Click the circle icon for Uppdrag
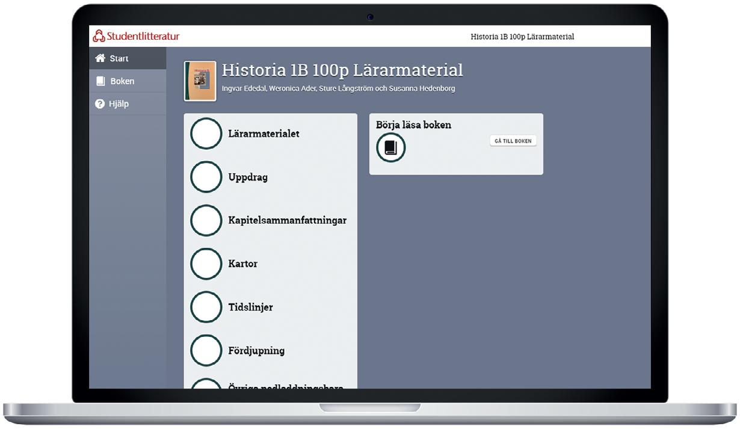The height and width of the screenshot is (429, 740). (206, 177)
